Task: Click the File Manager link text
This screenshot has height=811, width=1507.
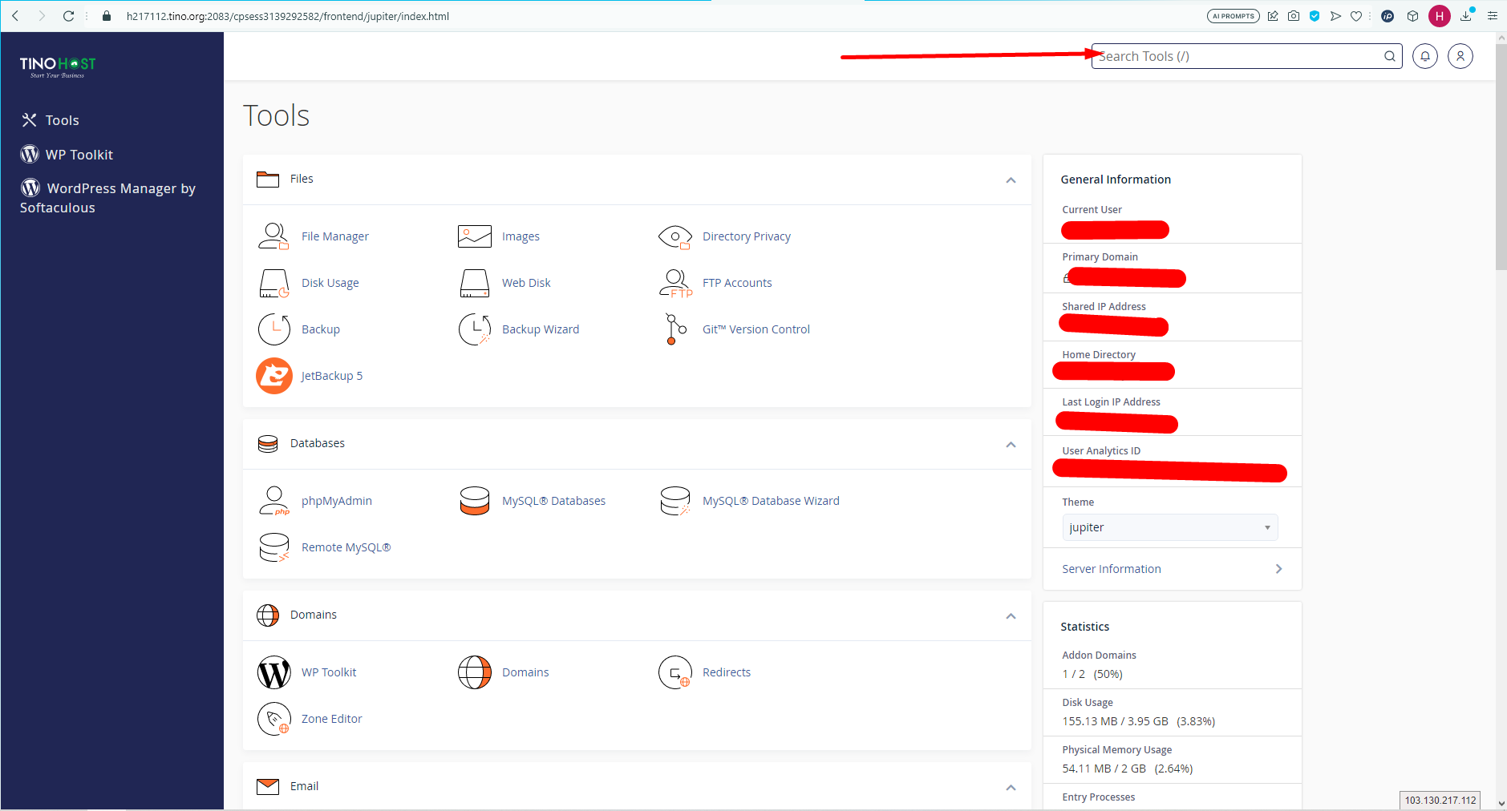Action: coord(335,236)
